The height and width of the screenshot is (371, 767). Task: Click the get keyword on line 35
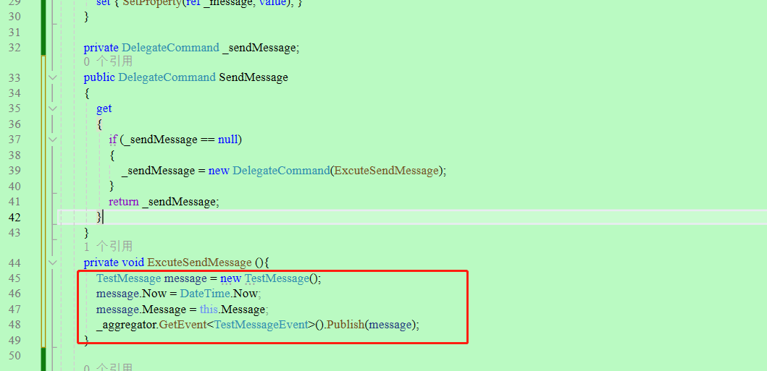(104, 108)
